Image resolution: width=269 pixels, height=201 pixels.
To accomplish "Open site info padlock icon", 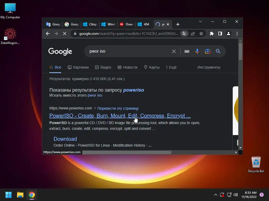I will pyautogui.click(x=75, y=34).
